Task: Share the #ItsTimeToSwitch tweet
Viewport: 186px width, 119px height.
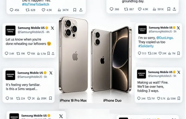Action: [81, 10]
